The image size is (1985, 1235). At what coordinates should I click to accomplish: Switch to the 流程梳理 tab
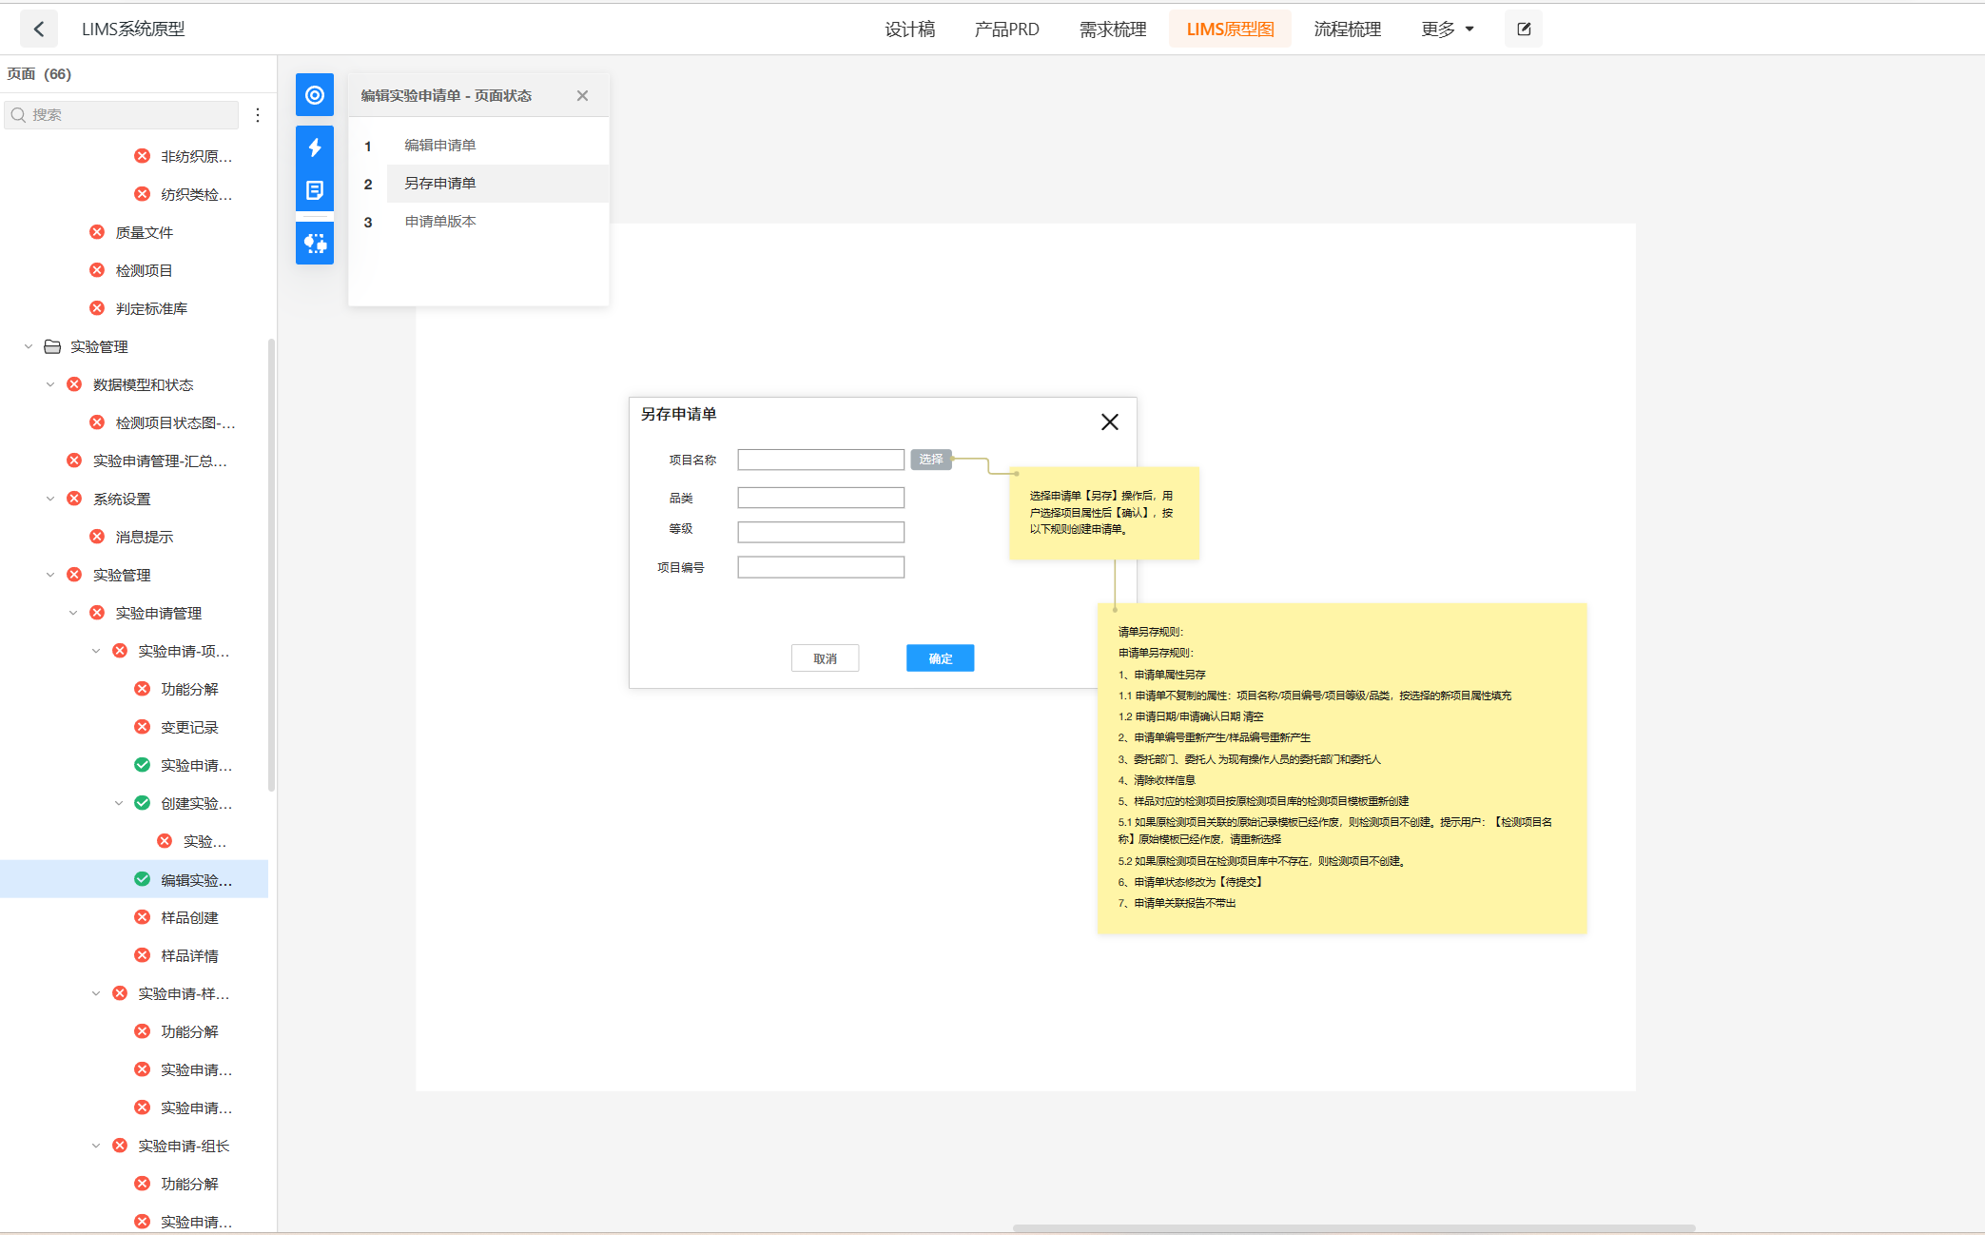pyautogui.click(x=1347, y=29)
